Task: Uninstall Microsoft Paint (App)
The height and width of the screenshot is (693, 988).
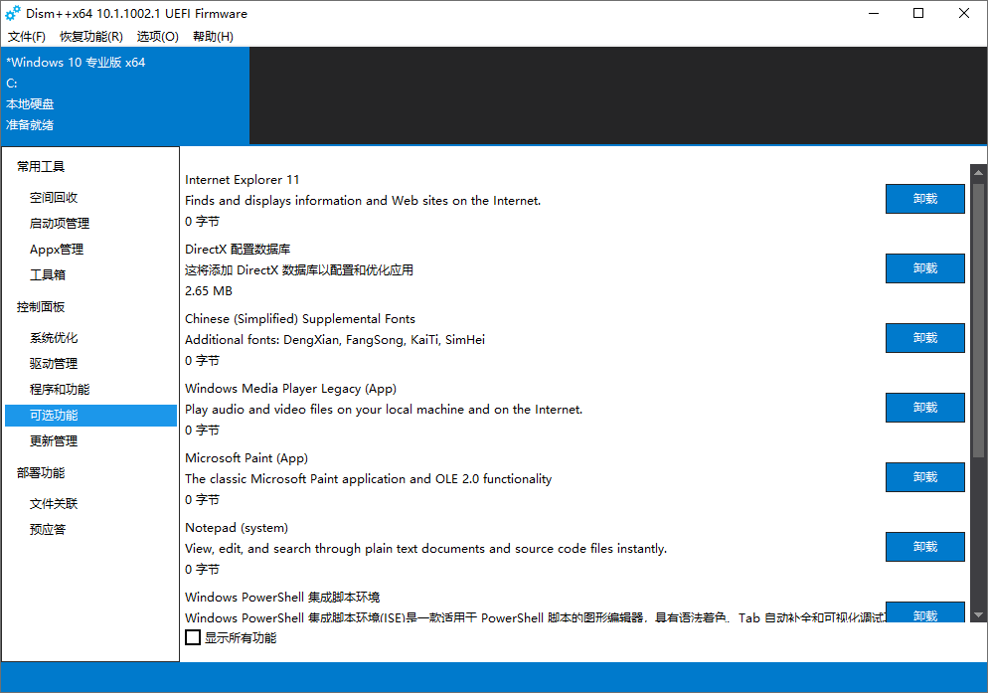Action: click(924, 476)
